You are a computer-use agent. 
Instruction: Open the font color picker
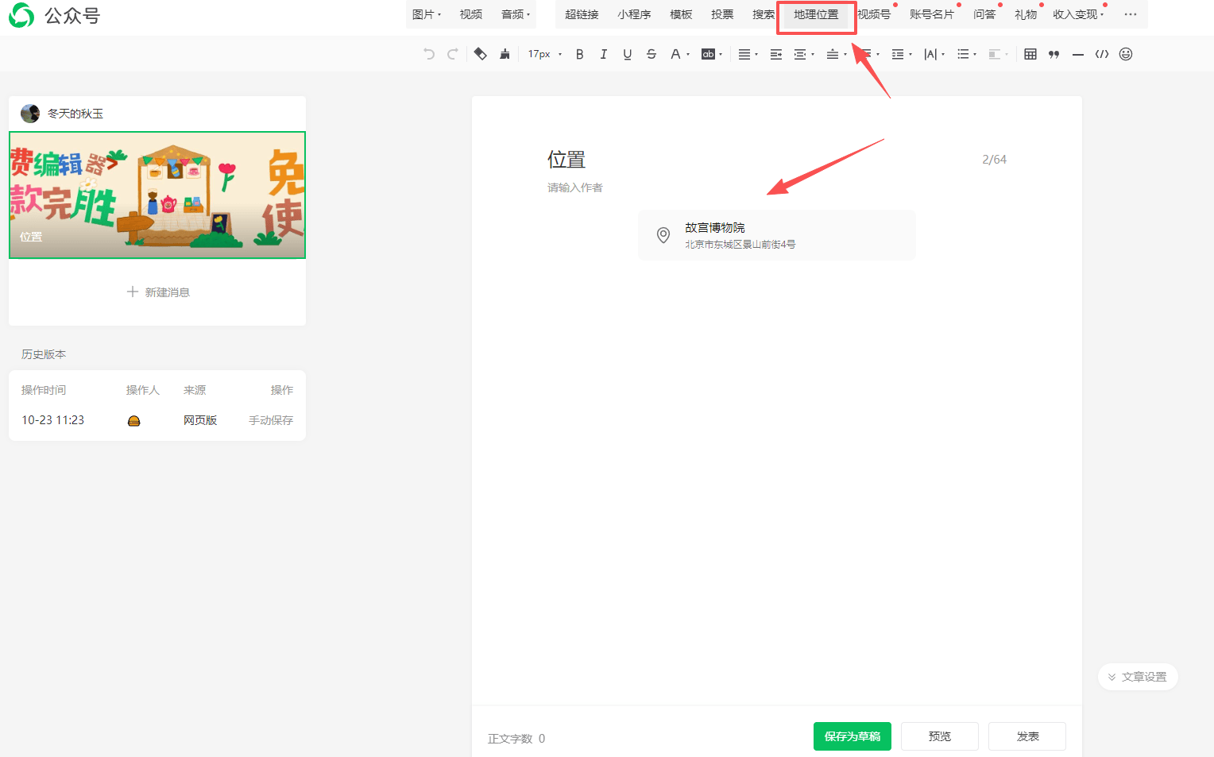[x=676, y=54]
